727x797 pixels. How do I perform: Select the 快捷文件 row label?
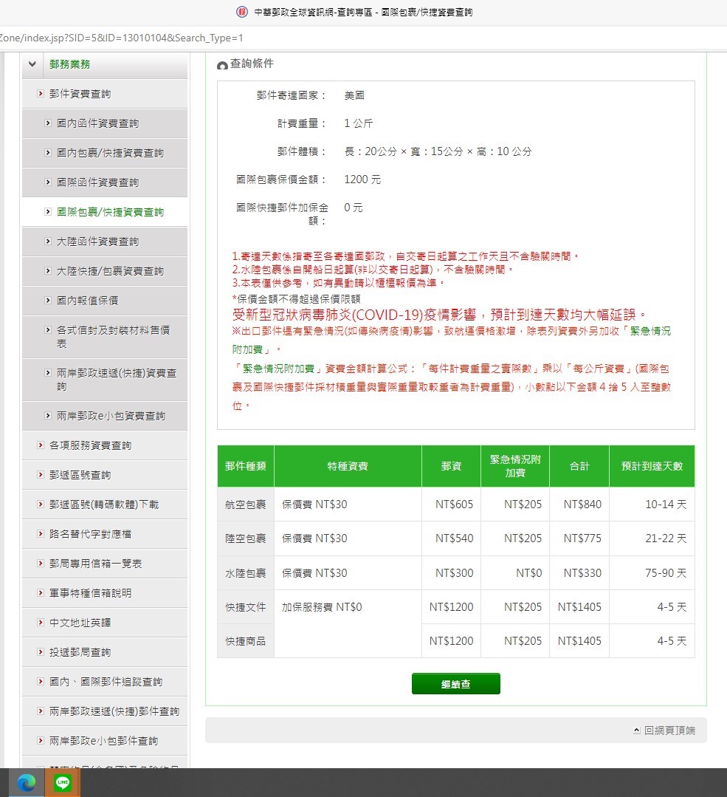pos(245,607)
